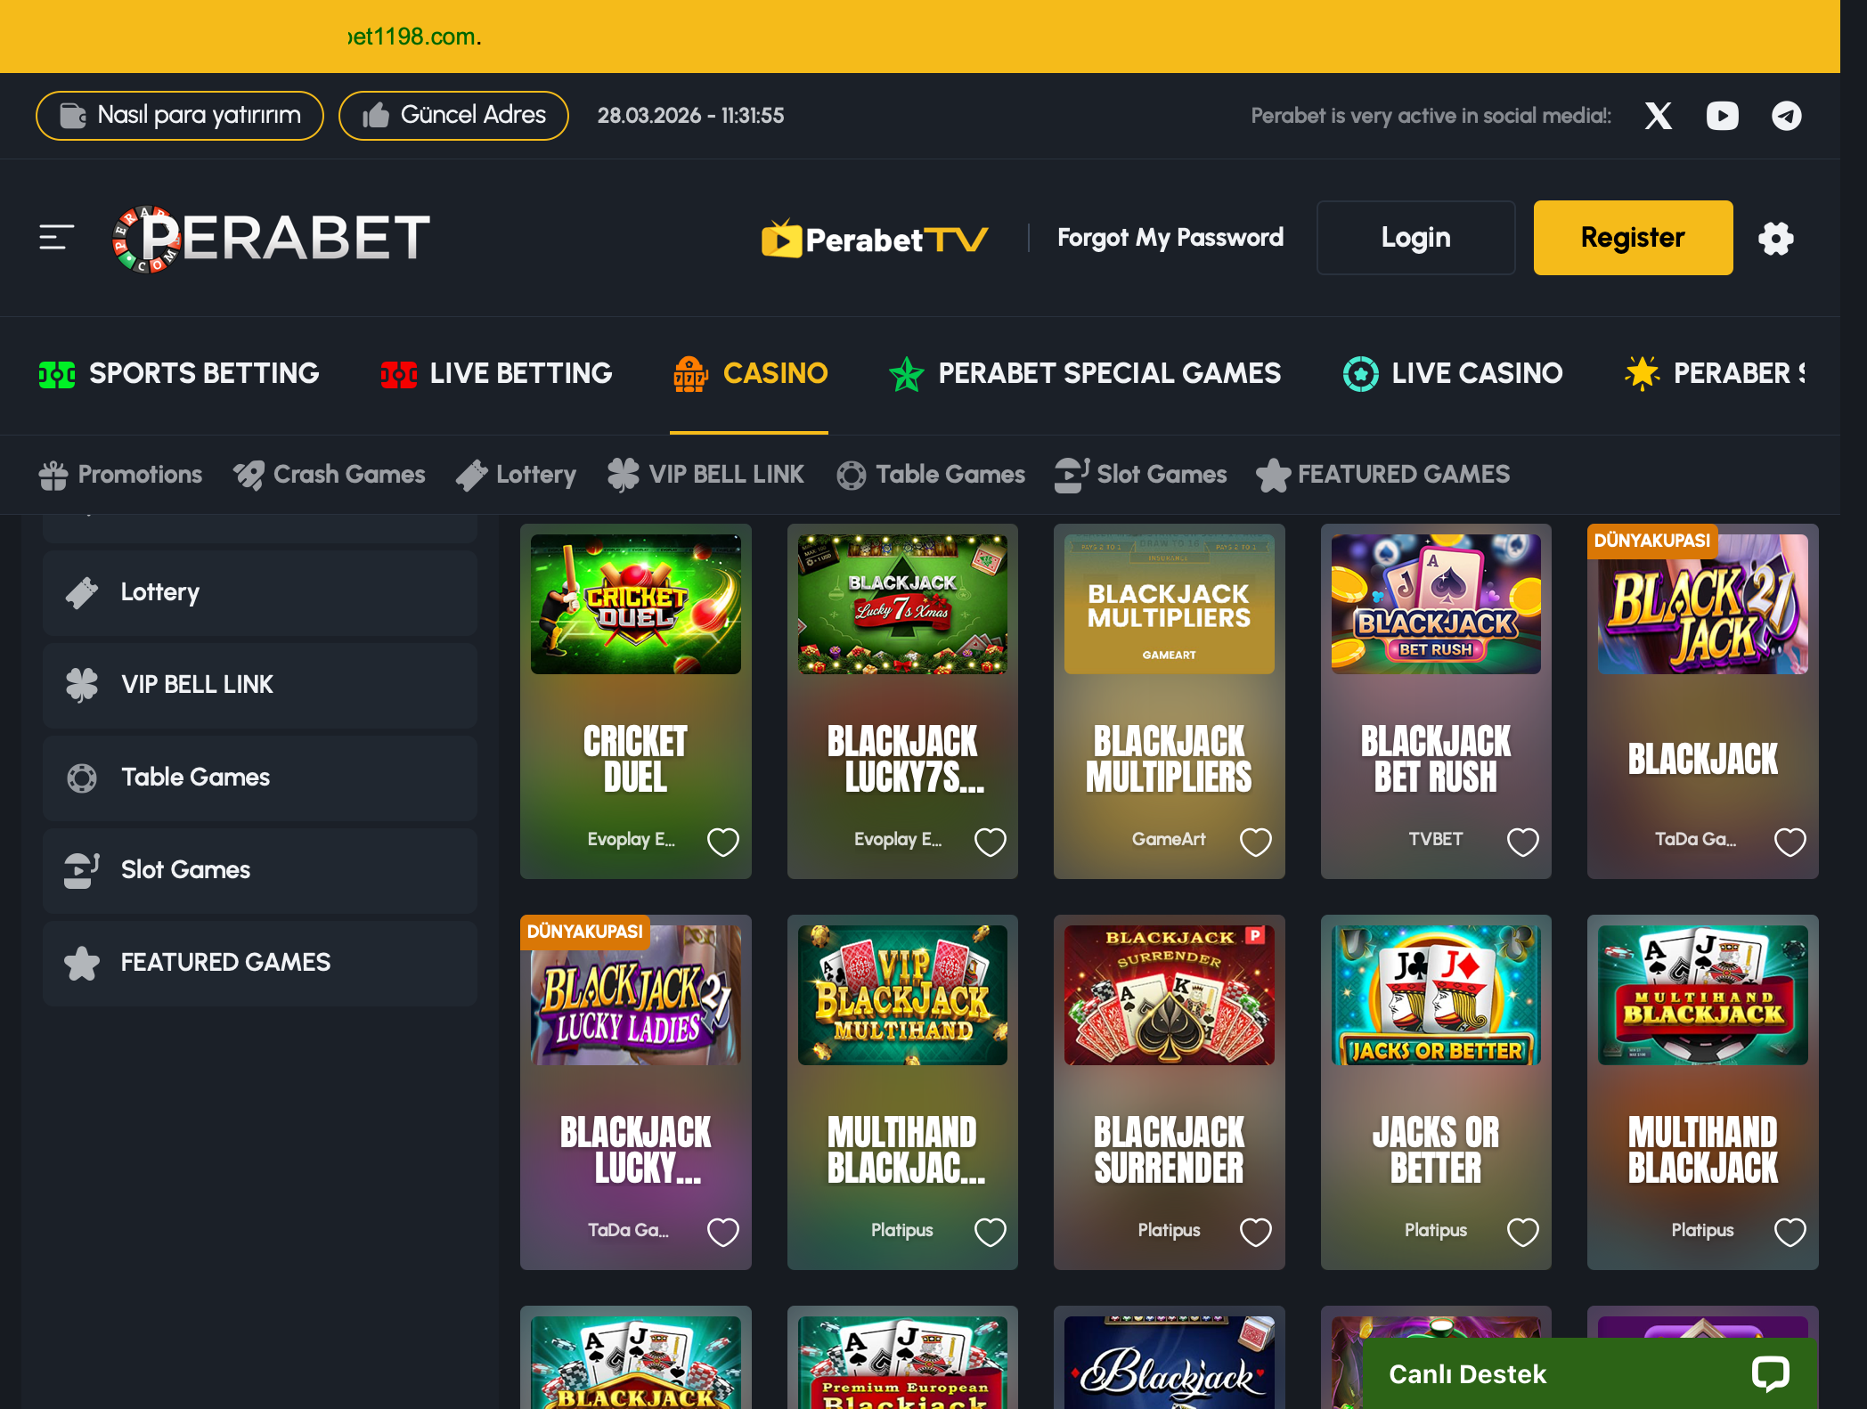Favorite Blackjack Bet Rush with heart icon
The image size is (1867, 1409).
click(1523, 841)
